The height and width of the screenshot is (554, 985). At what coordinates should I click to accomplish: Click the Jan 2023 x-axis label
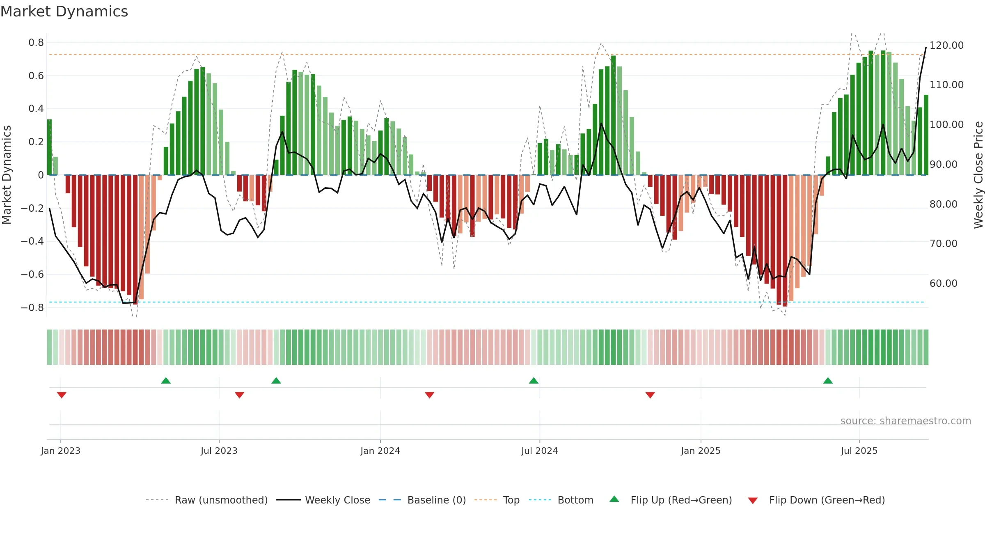point(61,451)
